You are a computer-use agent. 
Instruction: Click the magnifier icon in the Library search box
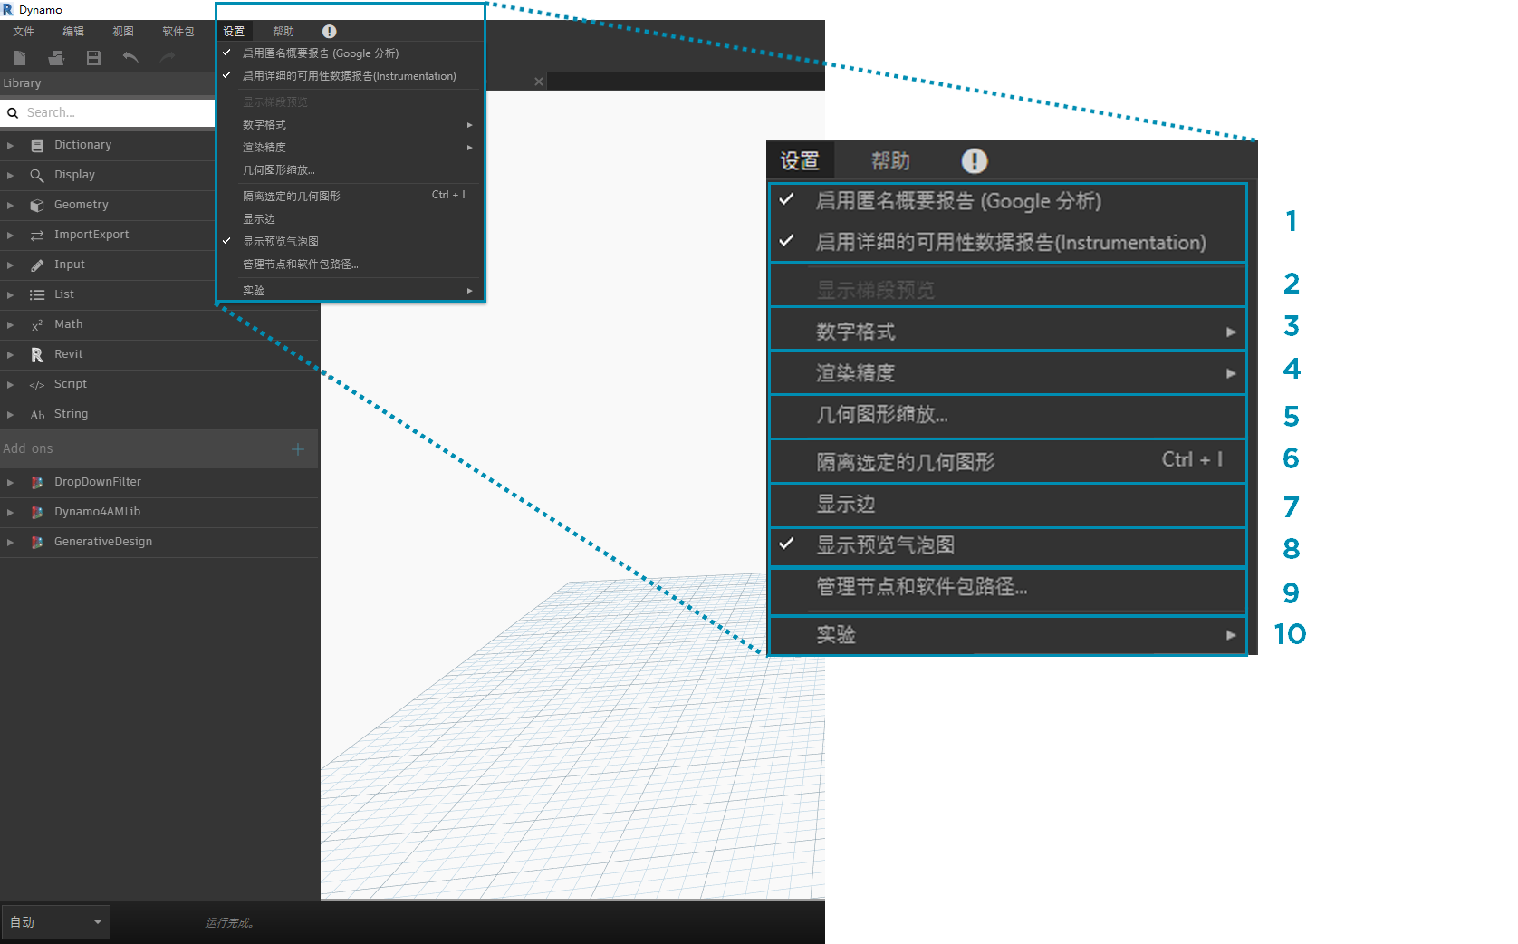coord(13,113)
